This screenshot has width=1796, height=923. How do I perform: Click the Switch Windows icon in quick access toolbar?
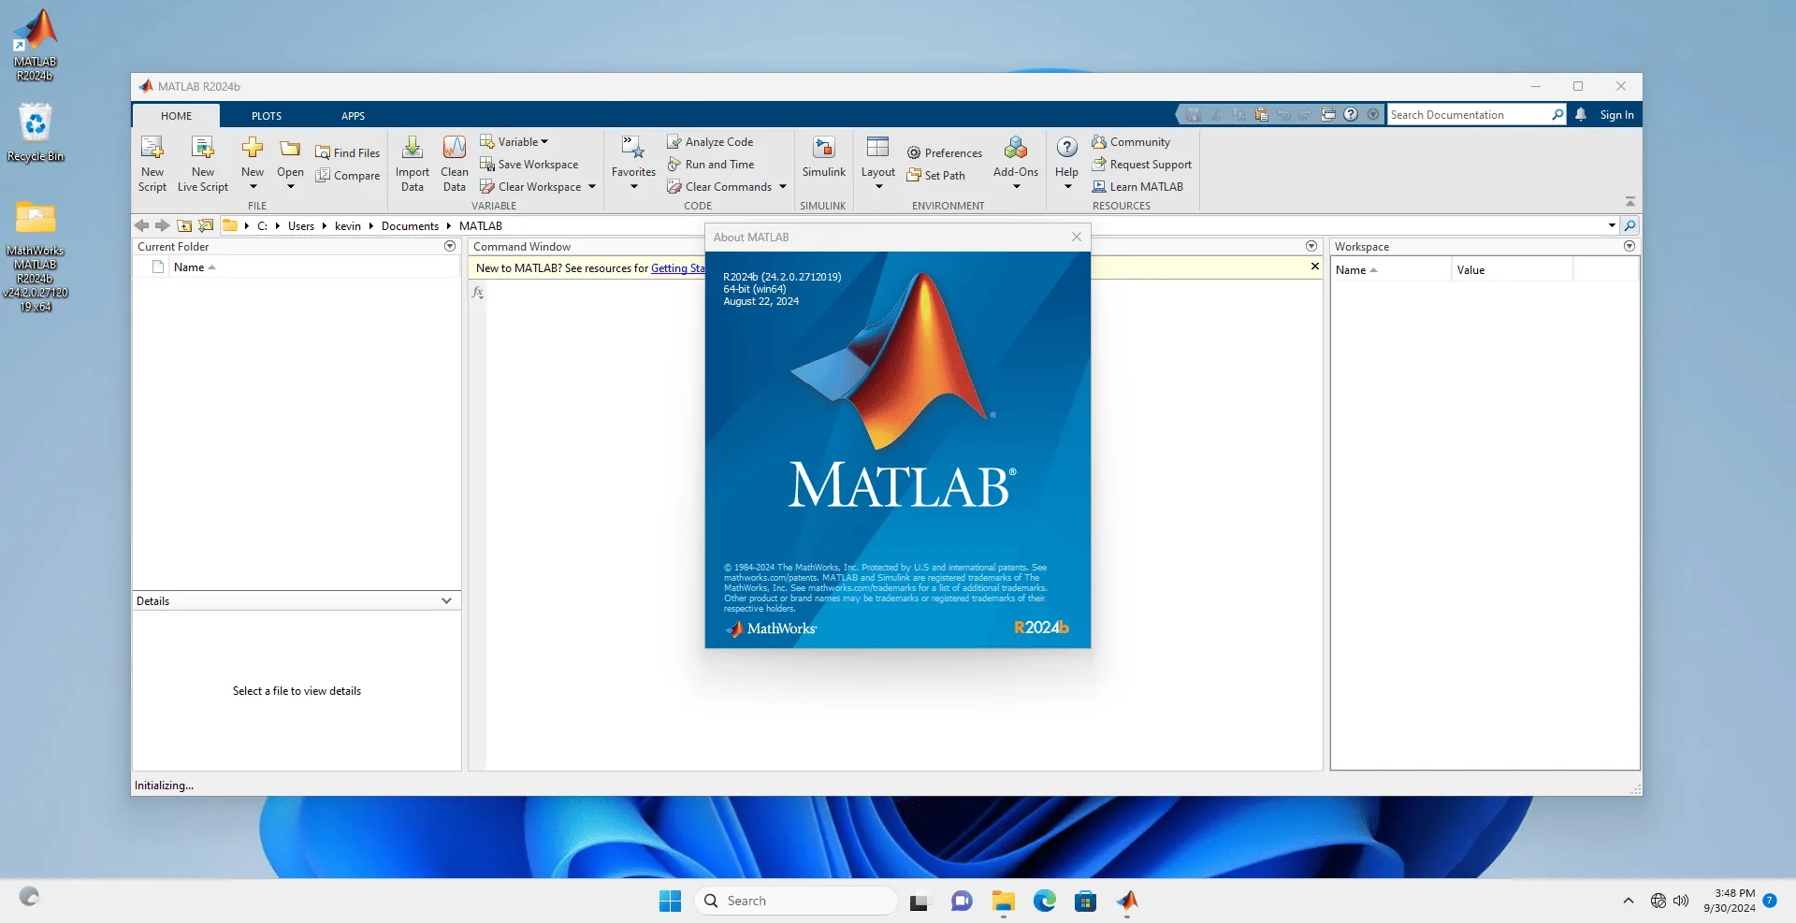[1328, 114]
